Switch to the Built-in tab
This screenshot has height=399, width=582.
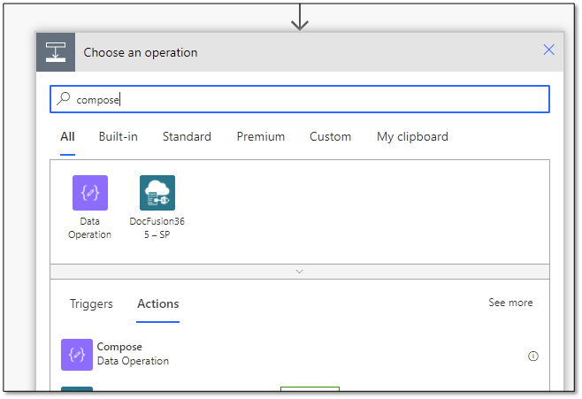click(118, 136)
